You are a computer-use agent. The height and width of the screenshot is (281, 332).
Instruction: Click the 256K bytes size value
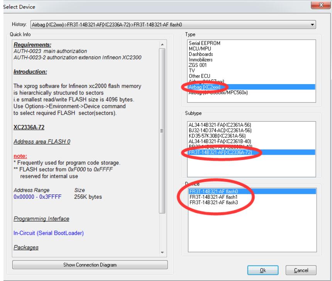click(88, 197)
